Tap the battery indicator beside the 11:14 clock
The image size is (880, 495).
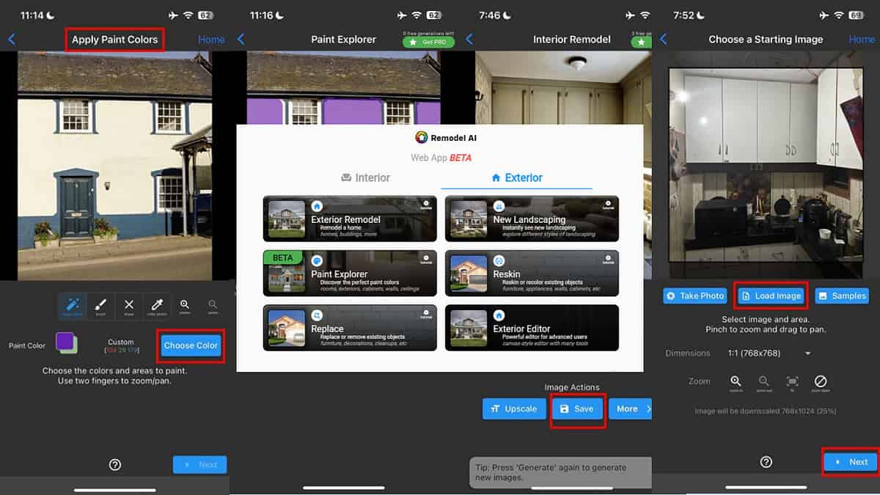pos(205,15)
